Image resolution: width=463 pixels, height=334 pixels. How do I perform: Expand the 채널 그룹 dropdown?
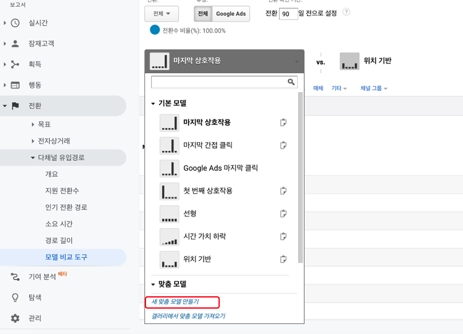click(374, 88)
